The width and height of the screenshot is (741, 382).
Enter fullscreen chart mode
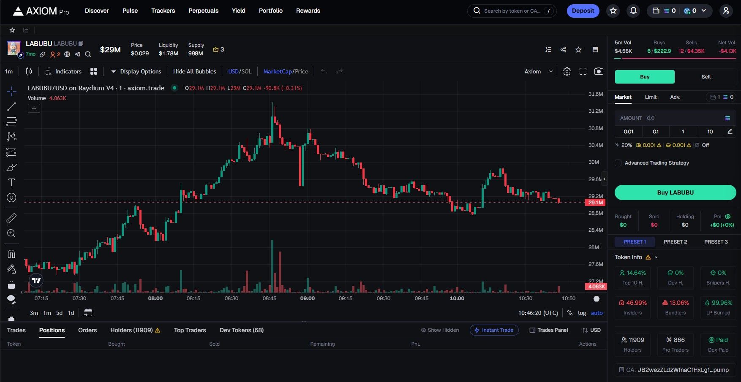[583, 71]
